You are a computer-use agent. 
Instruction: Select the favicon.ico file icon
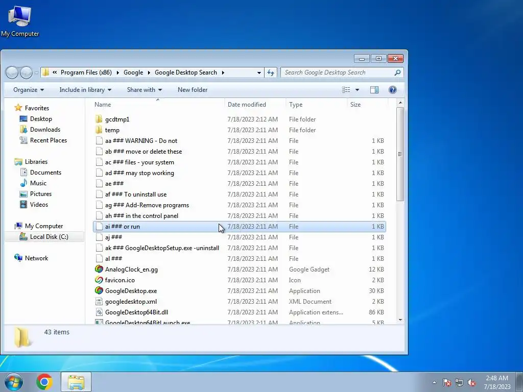pos(99,280)
